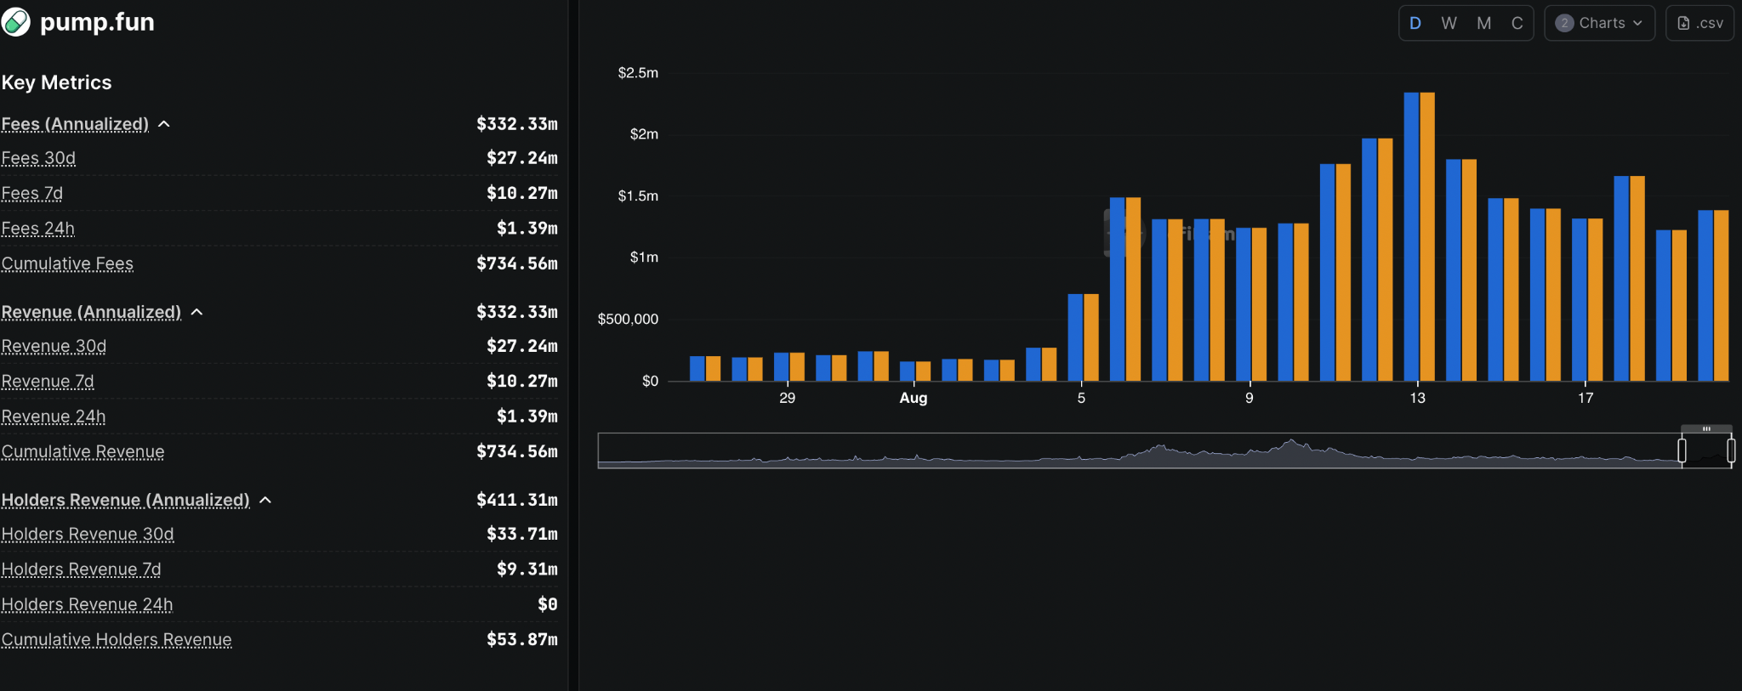
Task: Click the Fees 24h metric label
Action: coord(37,229)
